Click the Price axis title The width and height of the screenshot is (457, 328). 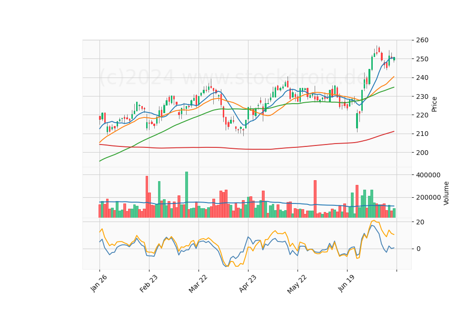click(x=434, y=104)
